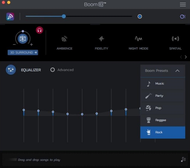Toggle the 3D cube surround icon

pos(23,38)
